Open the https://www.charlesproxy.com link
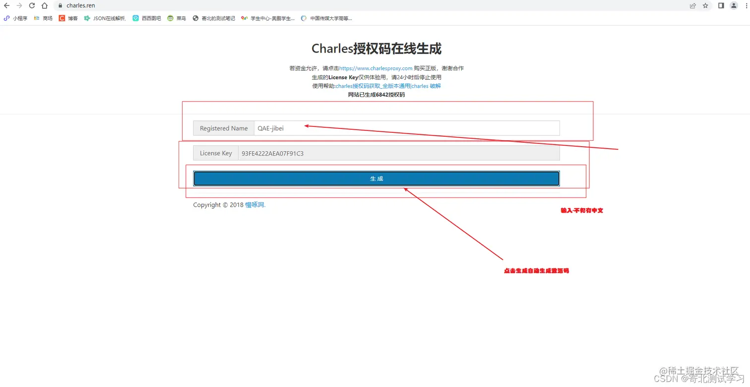Viewport: 750px width, 387px height. coord(376,68)
